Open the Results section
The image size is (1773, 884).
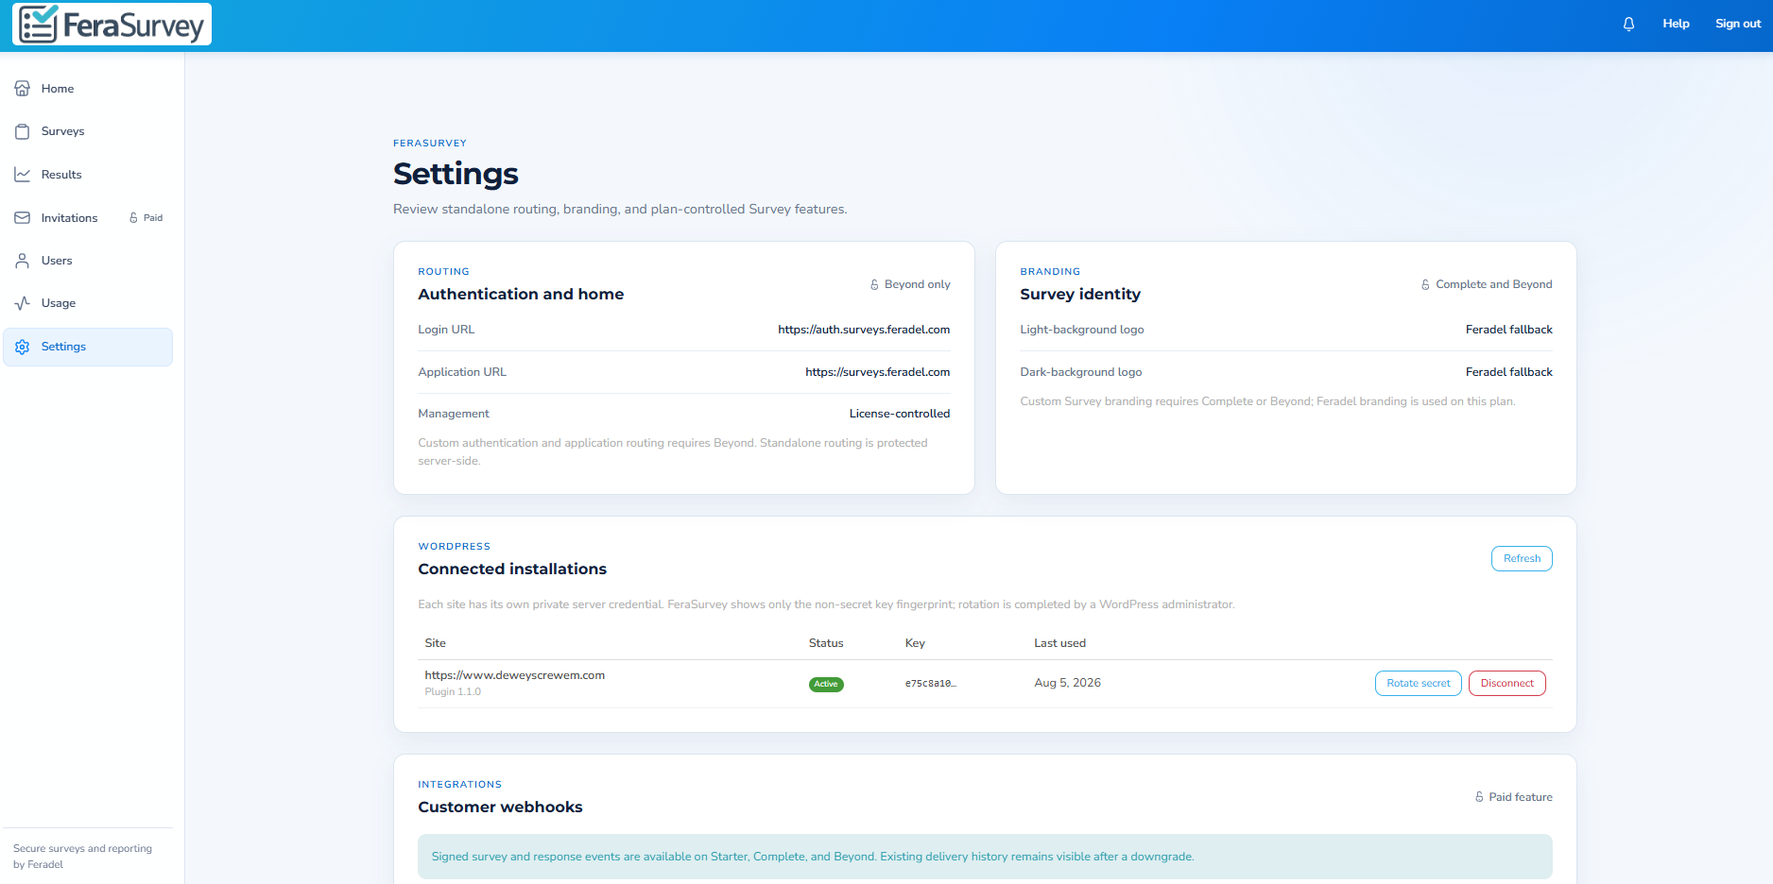pyautogui.click(x=88, y=175)
